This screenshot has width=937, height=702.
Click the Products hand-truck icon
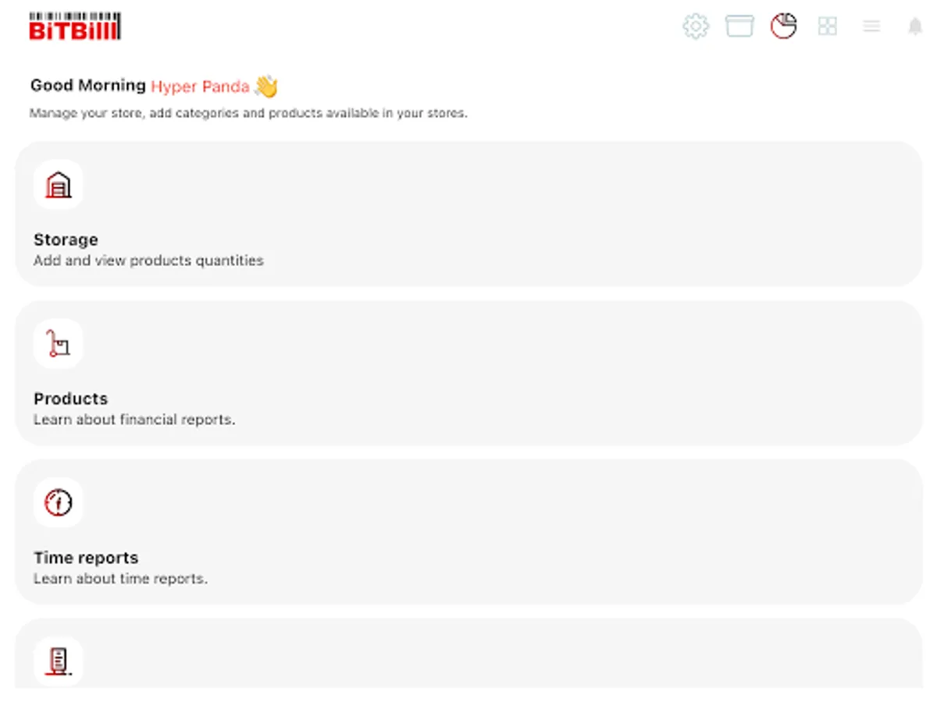[x=59, y=343]
